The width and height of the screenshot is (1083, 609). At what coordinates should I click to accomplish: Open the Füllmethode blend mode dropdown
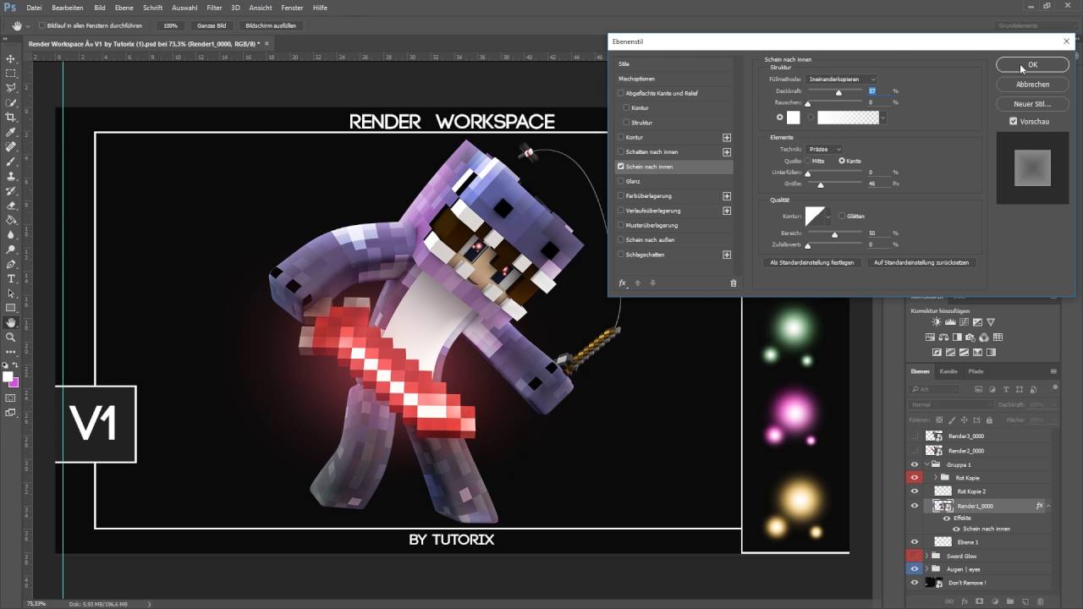tap(841, 80)
